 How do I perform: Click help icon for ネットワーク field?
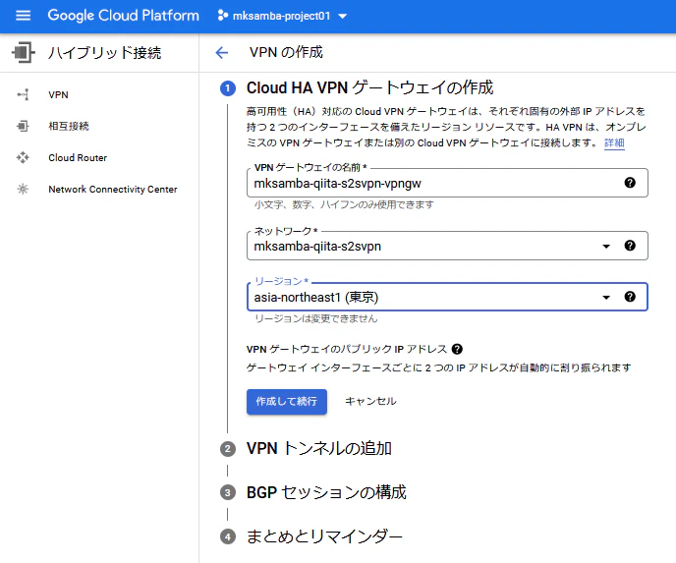630,246
